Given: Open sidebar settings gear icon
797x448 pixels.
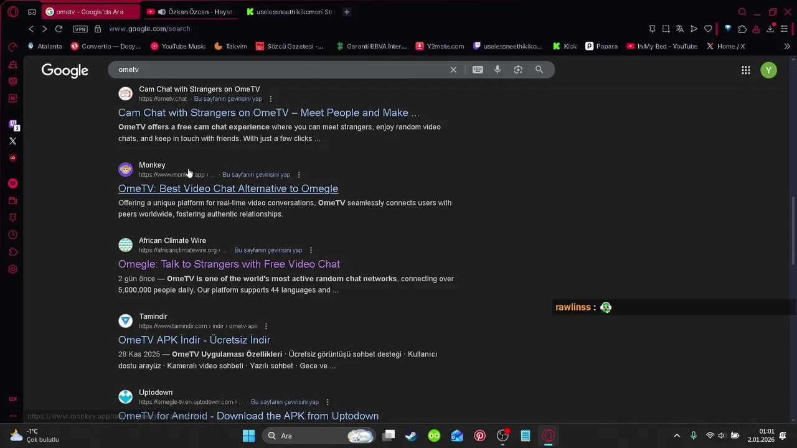Looking at the screenshot, I should pyautogui.click(x=12, y=269).
